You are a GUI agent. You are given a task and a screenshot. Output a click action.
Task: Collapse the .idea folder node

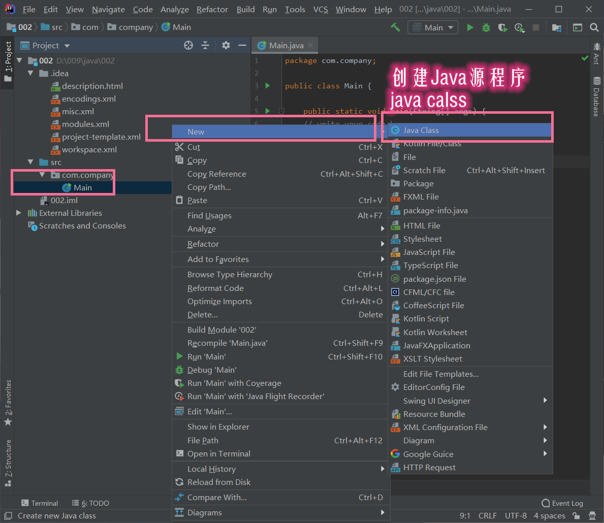(x=31, y=73)
